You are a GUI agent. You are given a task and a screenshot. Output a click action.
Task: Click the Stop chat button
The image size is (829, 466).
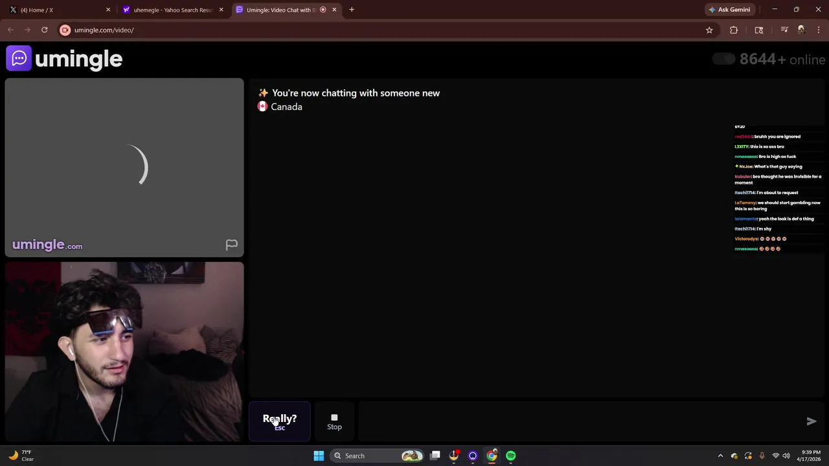coord(334,422)
